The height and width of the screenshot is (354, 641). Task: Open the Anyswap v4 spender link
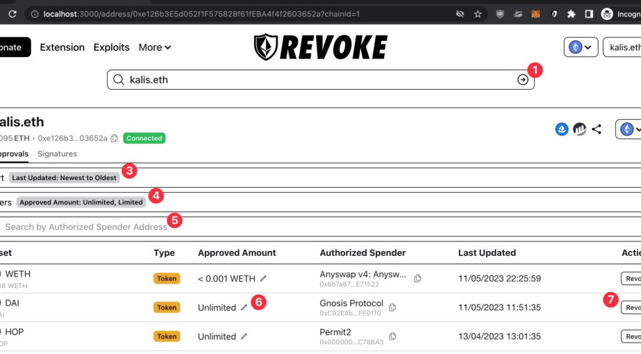click(x=363, y=275)
